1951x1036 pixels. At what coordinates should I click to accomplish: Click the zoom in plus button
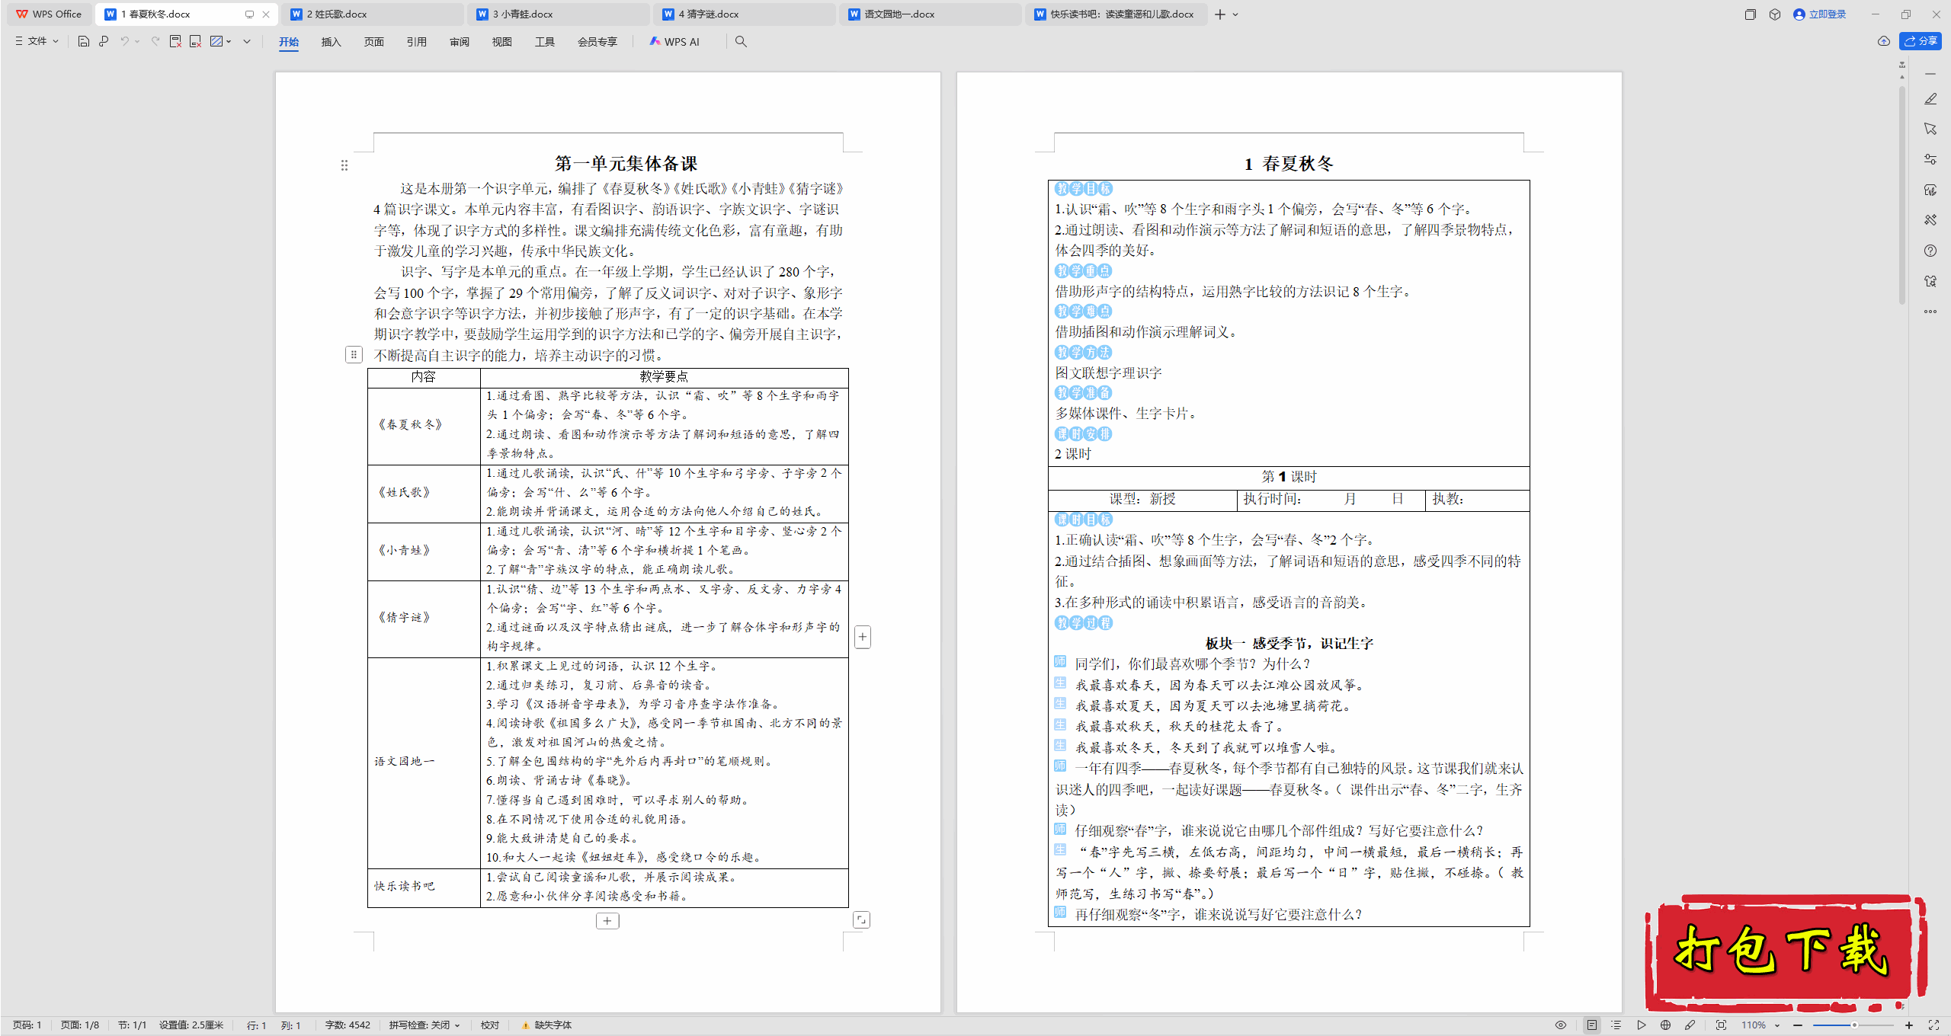click(x=1909, y=1025)
